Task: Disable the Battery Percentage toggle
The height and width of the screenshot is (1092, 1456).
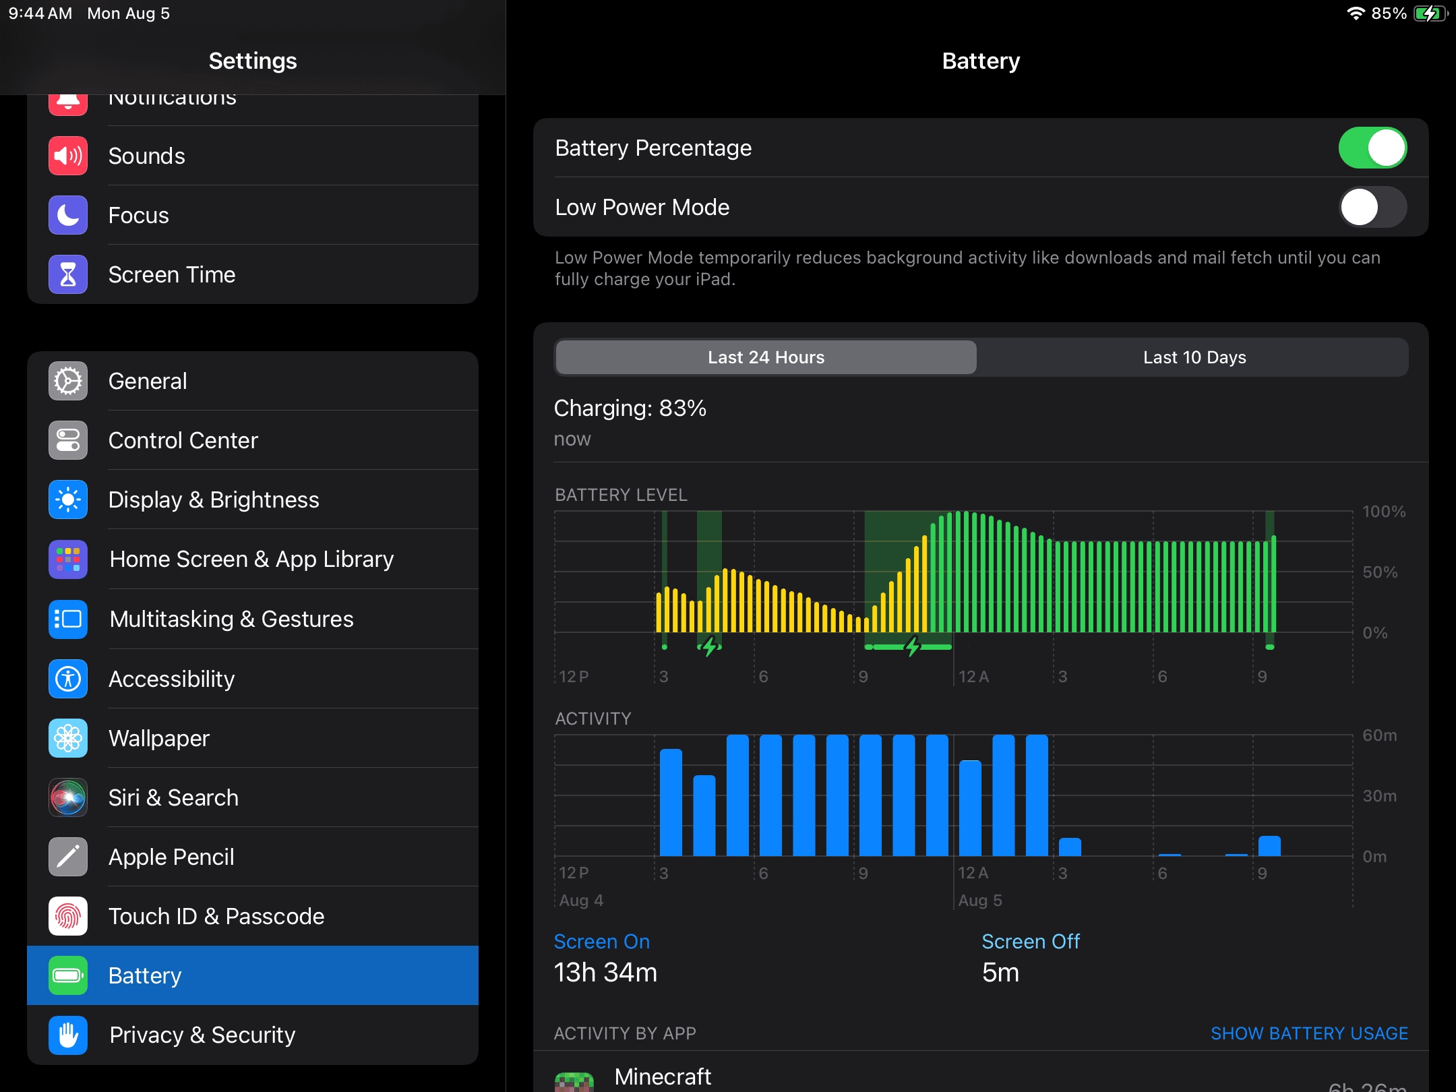Action: tap(1372, 148)
